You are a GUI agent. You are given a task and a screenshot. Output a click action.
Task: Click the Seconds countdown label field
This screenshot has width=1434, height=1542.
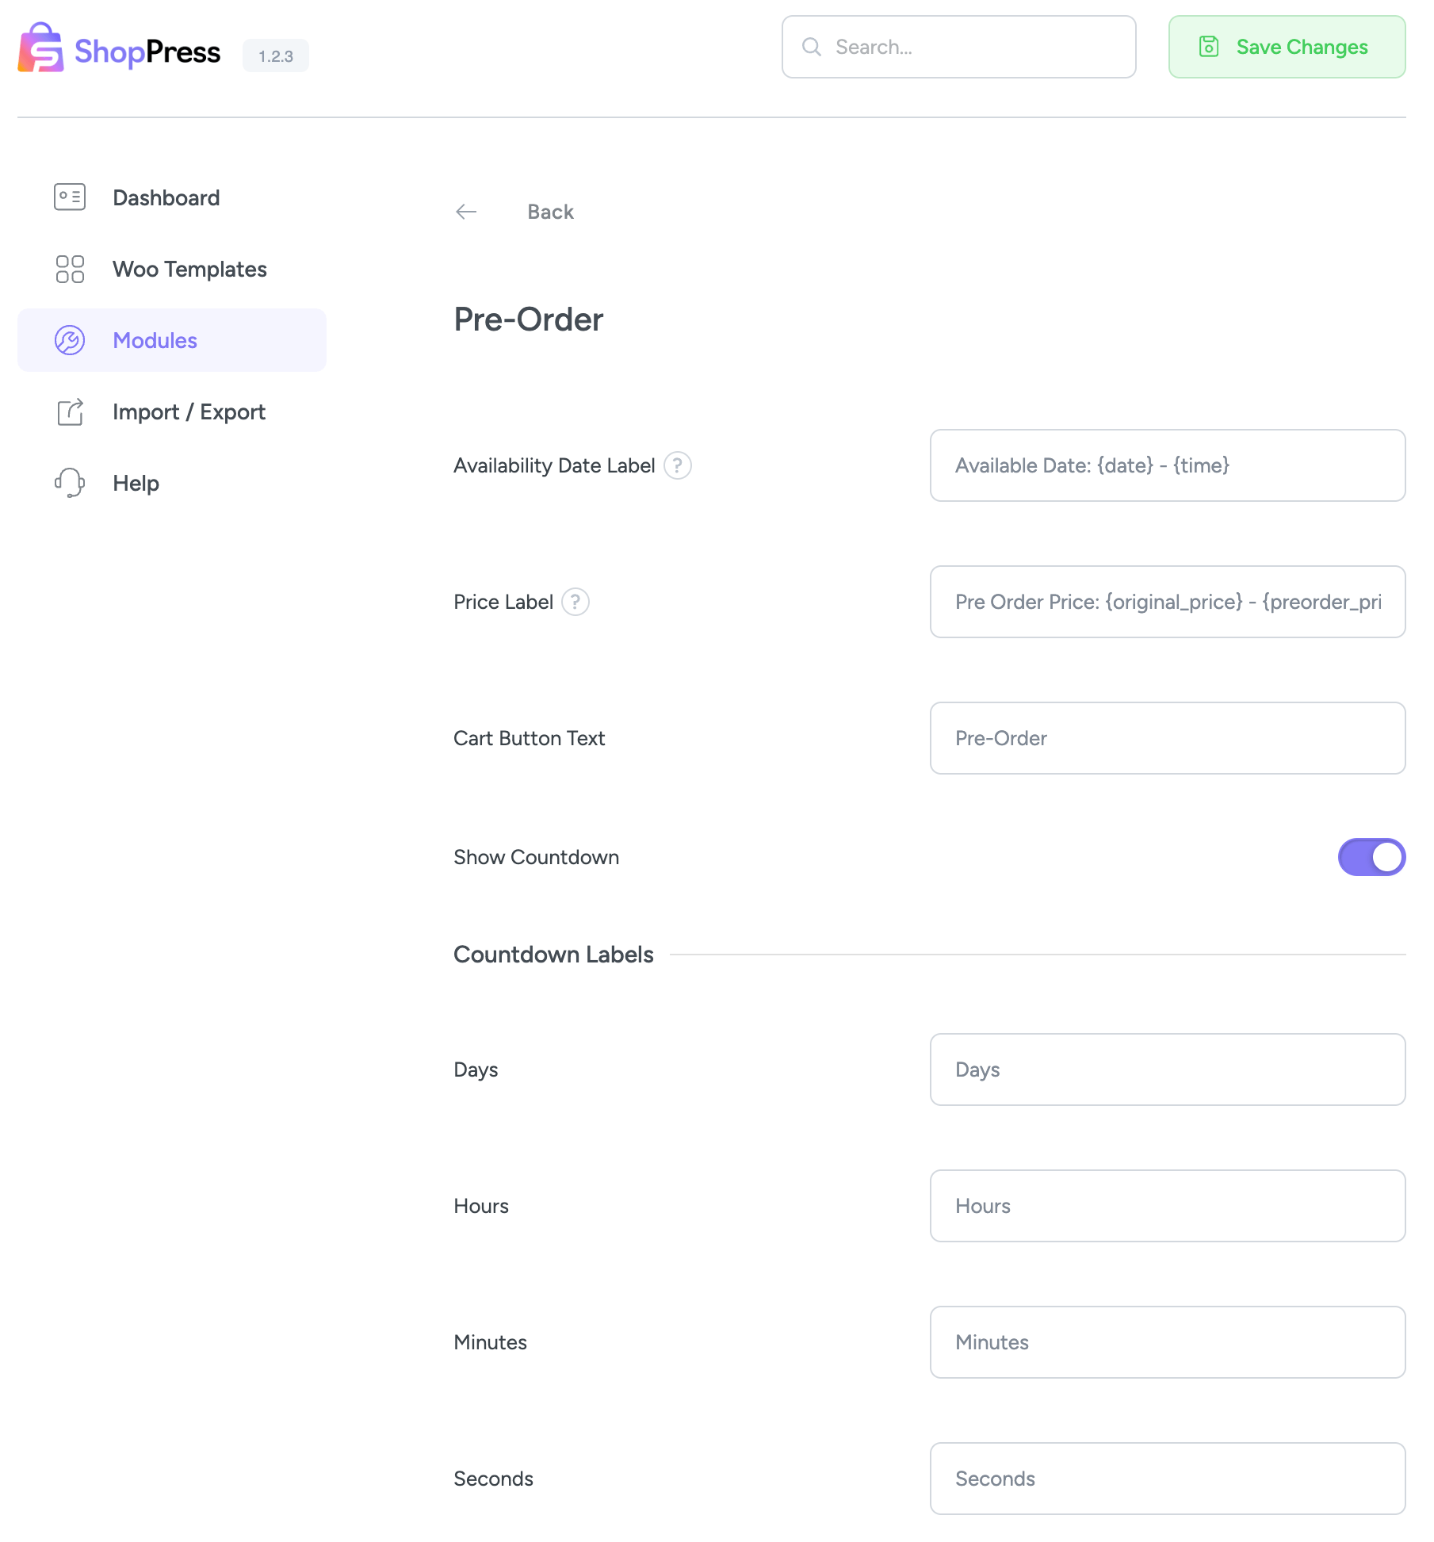[1166, 1479]
